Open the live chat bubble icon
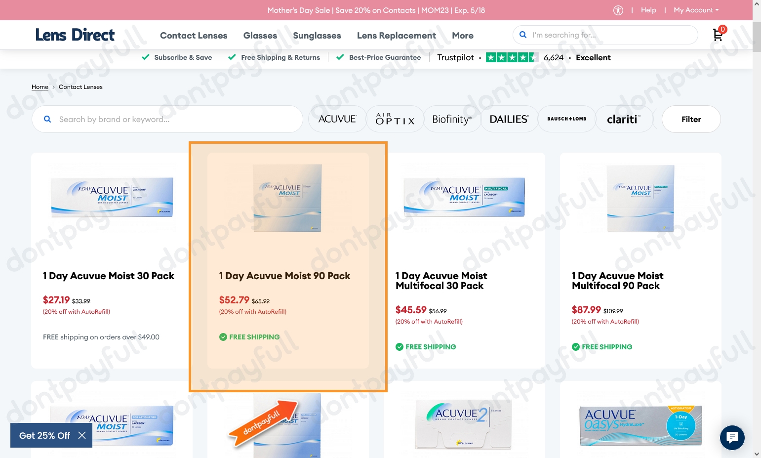Image resolution: width=761 pixels, height=458 pixels. 732,437
